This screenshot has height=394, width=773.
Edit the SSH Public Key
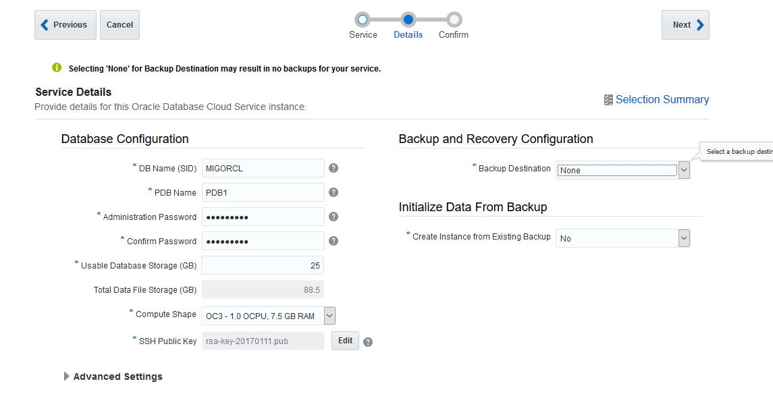click(x=345, y=341)
